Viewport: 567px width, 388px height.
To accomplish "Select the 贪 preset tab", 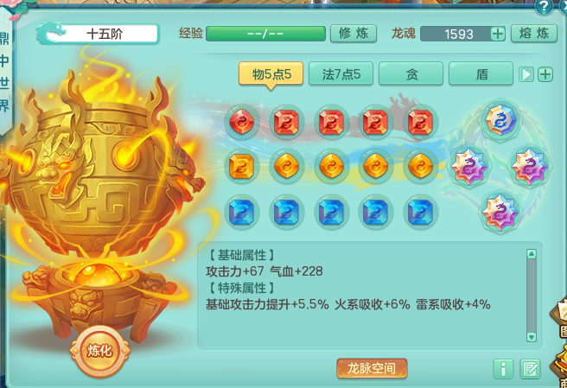I will coord(411,73).
